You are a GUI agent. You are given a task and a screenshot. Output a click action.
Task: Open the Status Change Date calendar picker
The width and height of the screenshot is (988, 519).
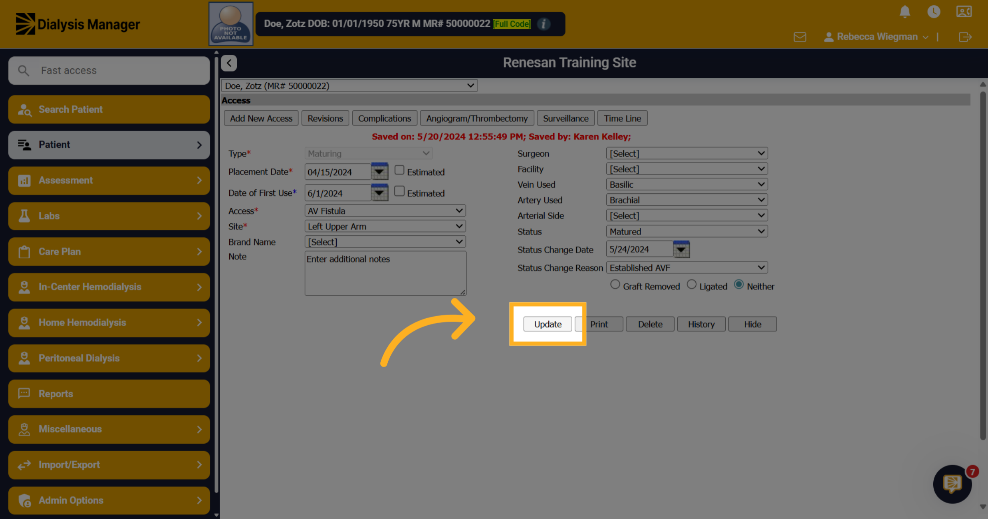(681, 249)
